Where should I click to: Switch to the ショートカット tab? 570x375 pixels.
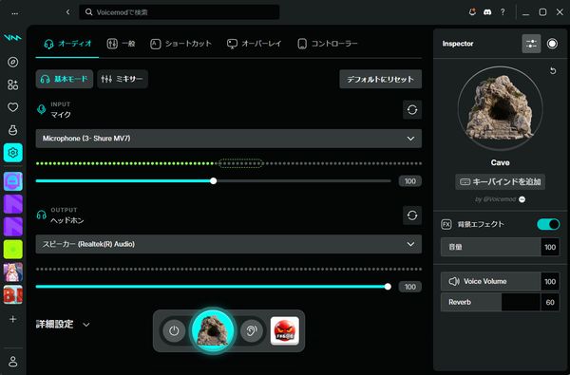pos(181,44)
